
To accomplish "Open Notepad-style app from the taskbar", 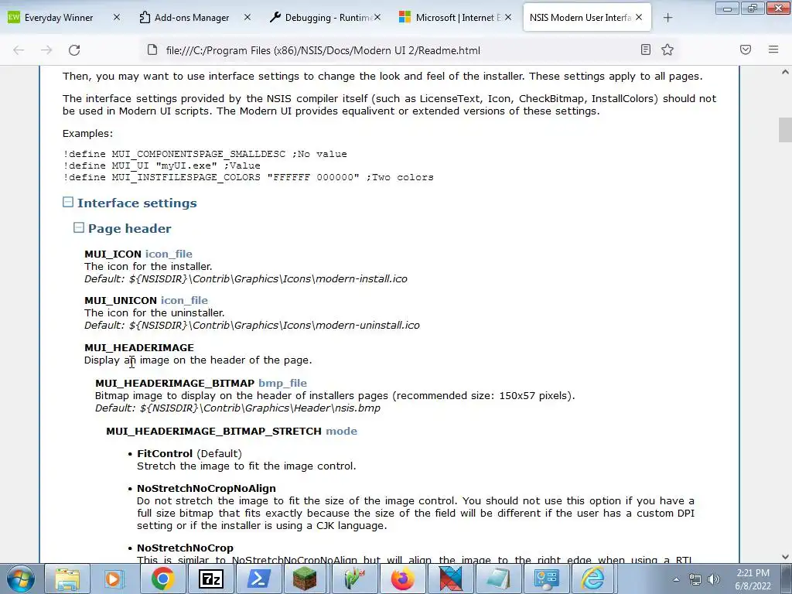I will pos(498,579).
